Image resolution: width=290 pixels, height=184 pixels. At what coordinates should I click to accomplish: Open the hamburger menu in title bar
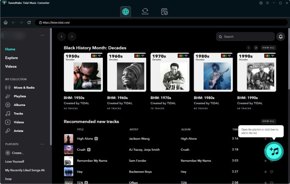267,3
